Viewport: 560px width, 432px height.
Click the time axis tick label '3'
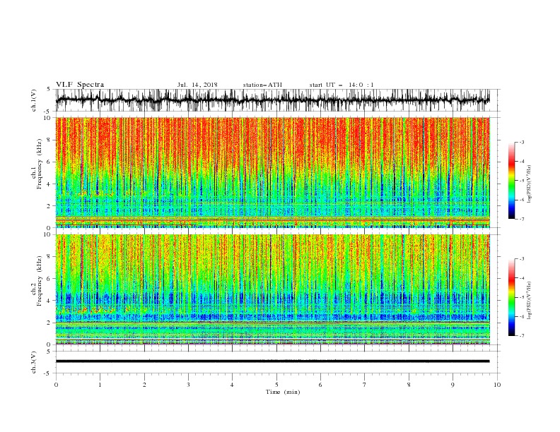coord(188,385)
